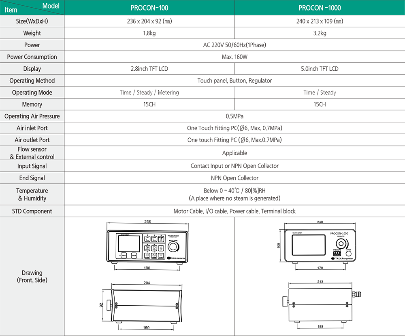The height and width of the screenshot is (336, 405).
Task: Select the Weight row label
Action: point(32,33)
